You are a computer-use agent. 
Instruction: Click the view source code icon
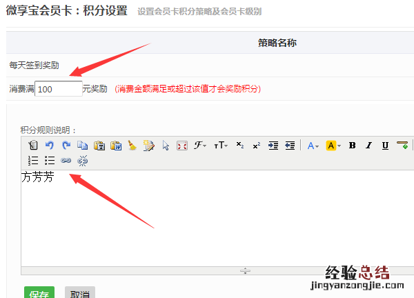(33, 146)
